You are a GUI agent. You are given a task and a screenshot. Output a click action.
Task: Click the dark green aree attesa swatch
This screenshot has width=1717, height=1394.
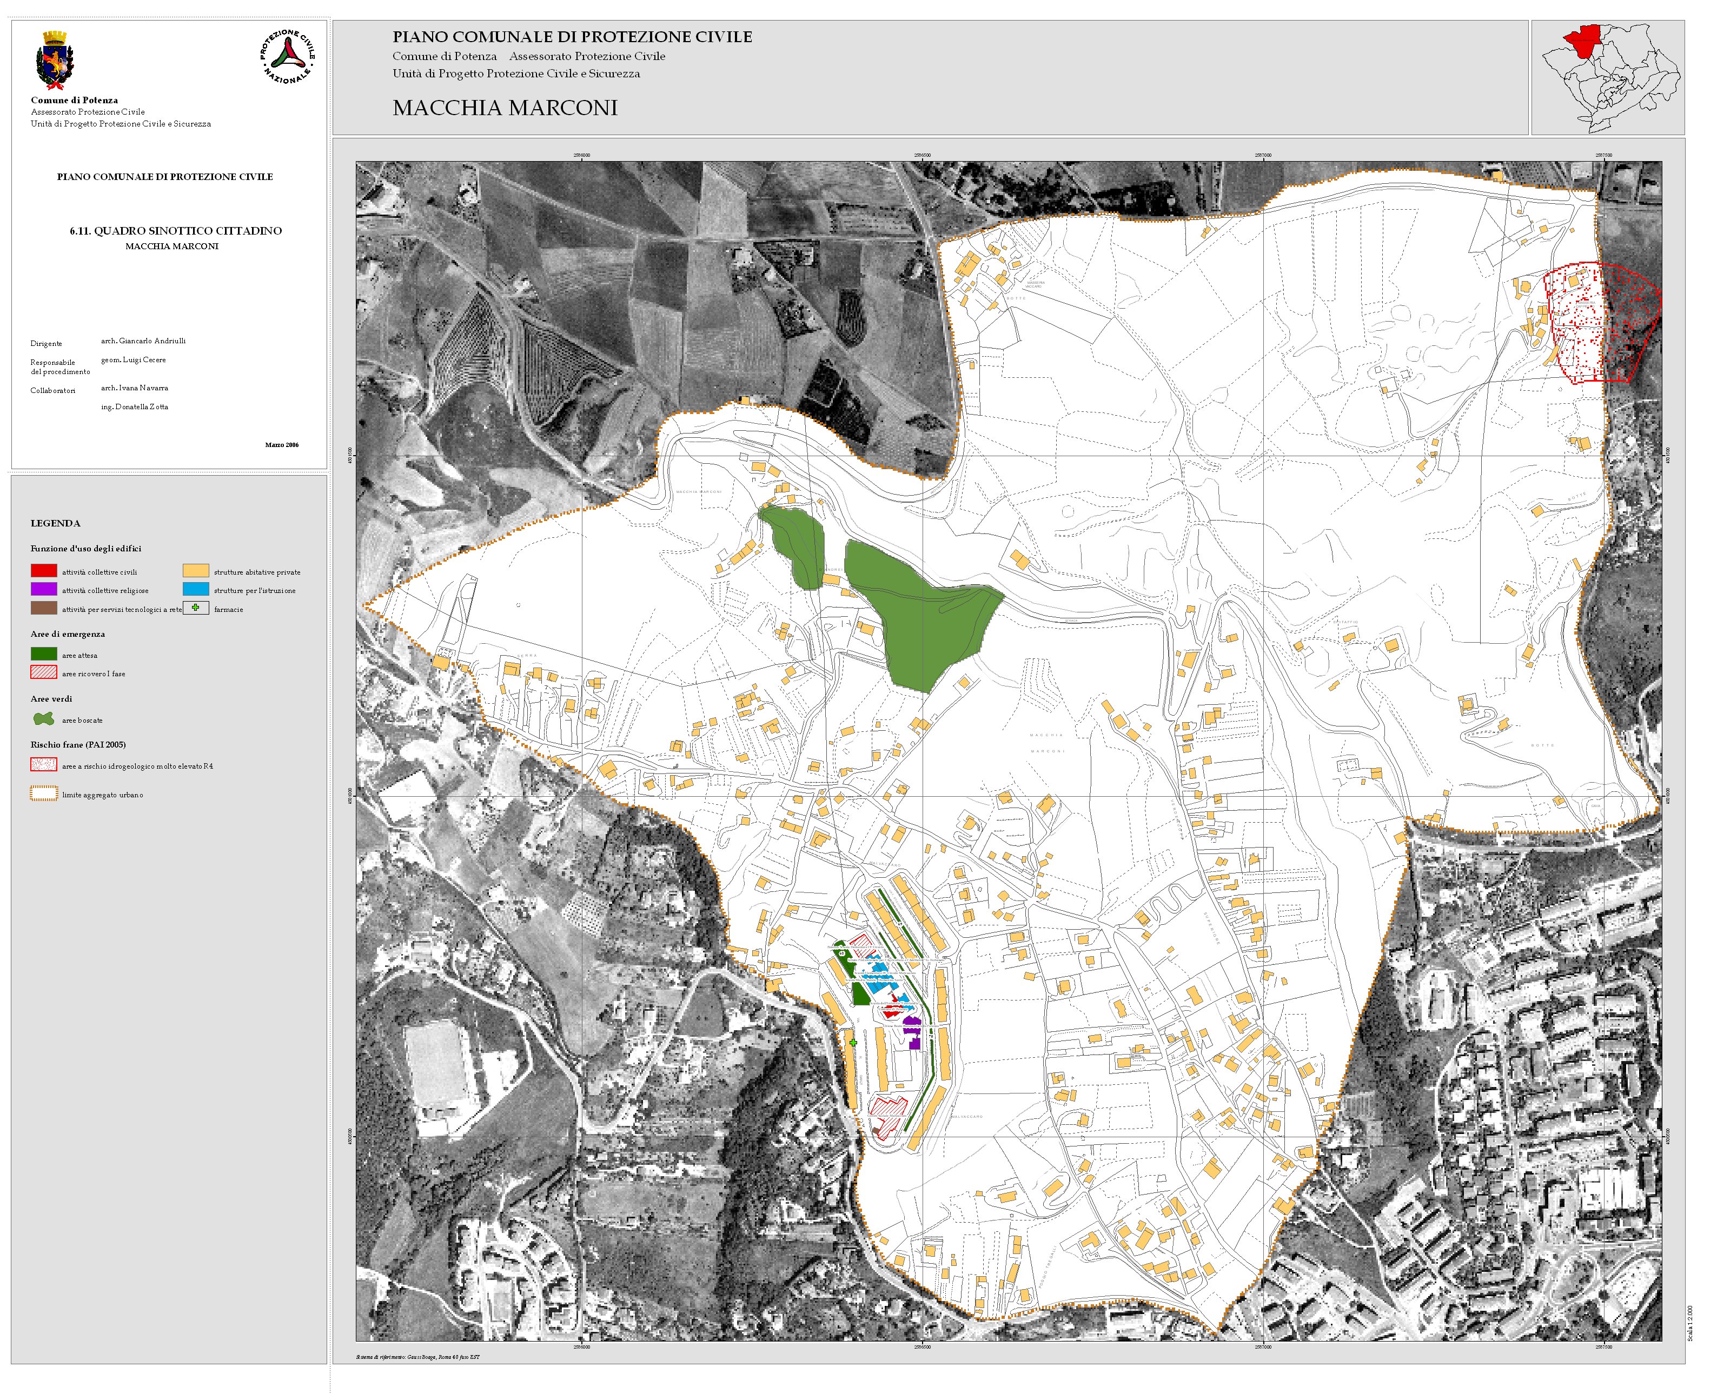click(x=43, y=655)
